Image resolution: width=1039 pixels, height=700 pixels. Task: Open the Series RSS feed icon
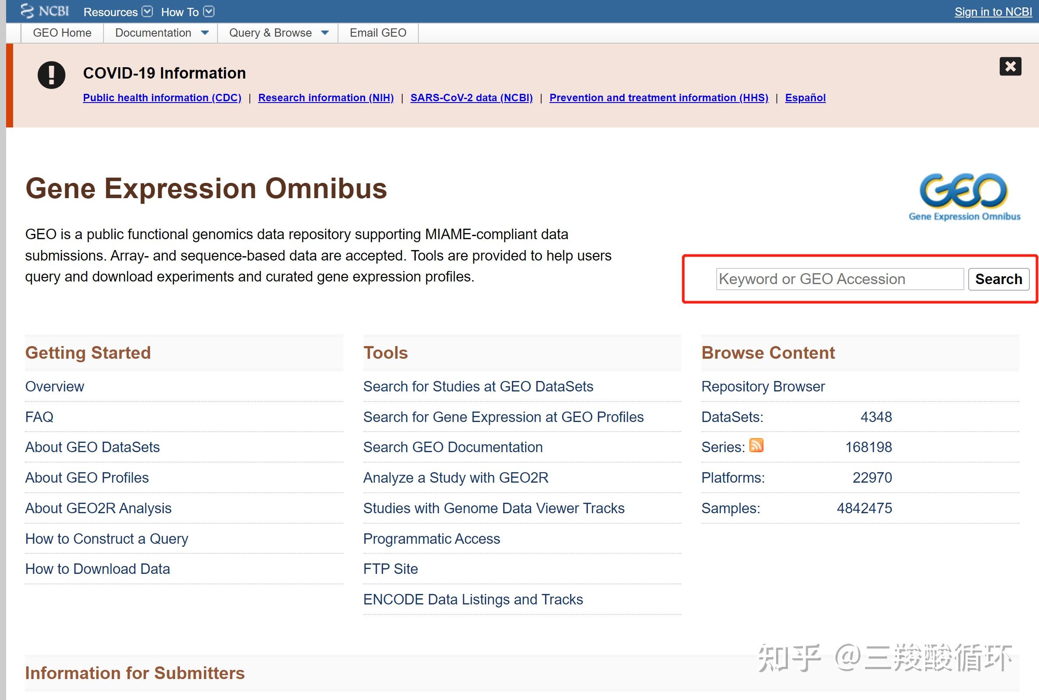(756, 446)
